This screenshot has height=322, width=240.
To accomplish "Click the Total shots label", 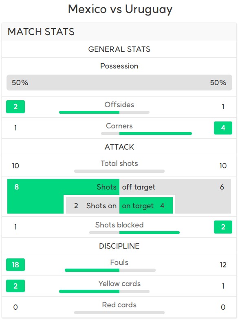I will [119, 163].
